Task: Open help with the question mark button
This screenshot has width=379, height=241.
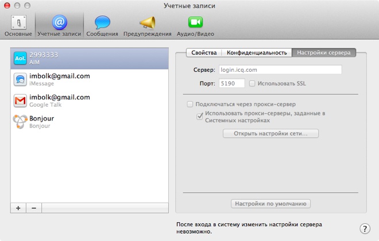Action: coord(365,228)
